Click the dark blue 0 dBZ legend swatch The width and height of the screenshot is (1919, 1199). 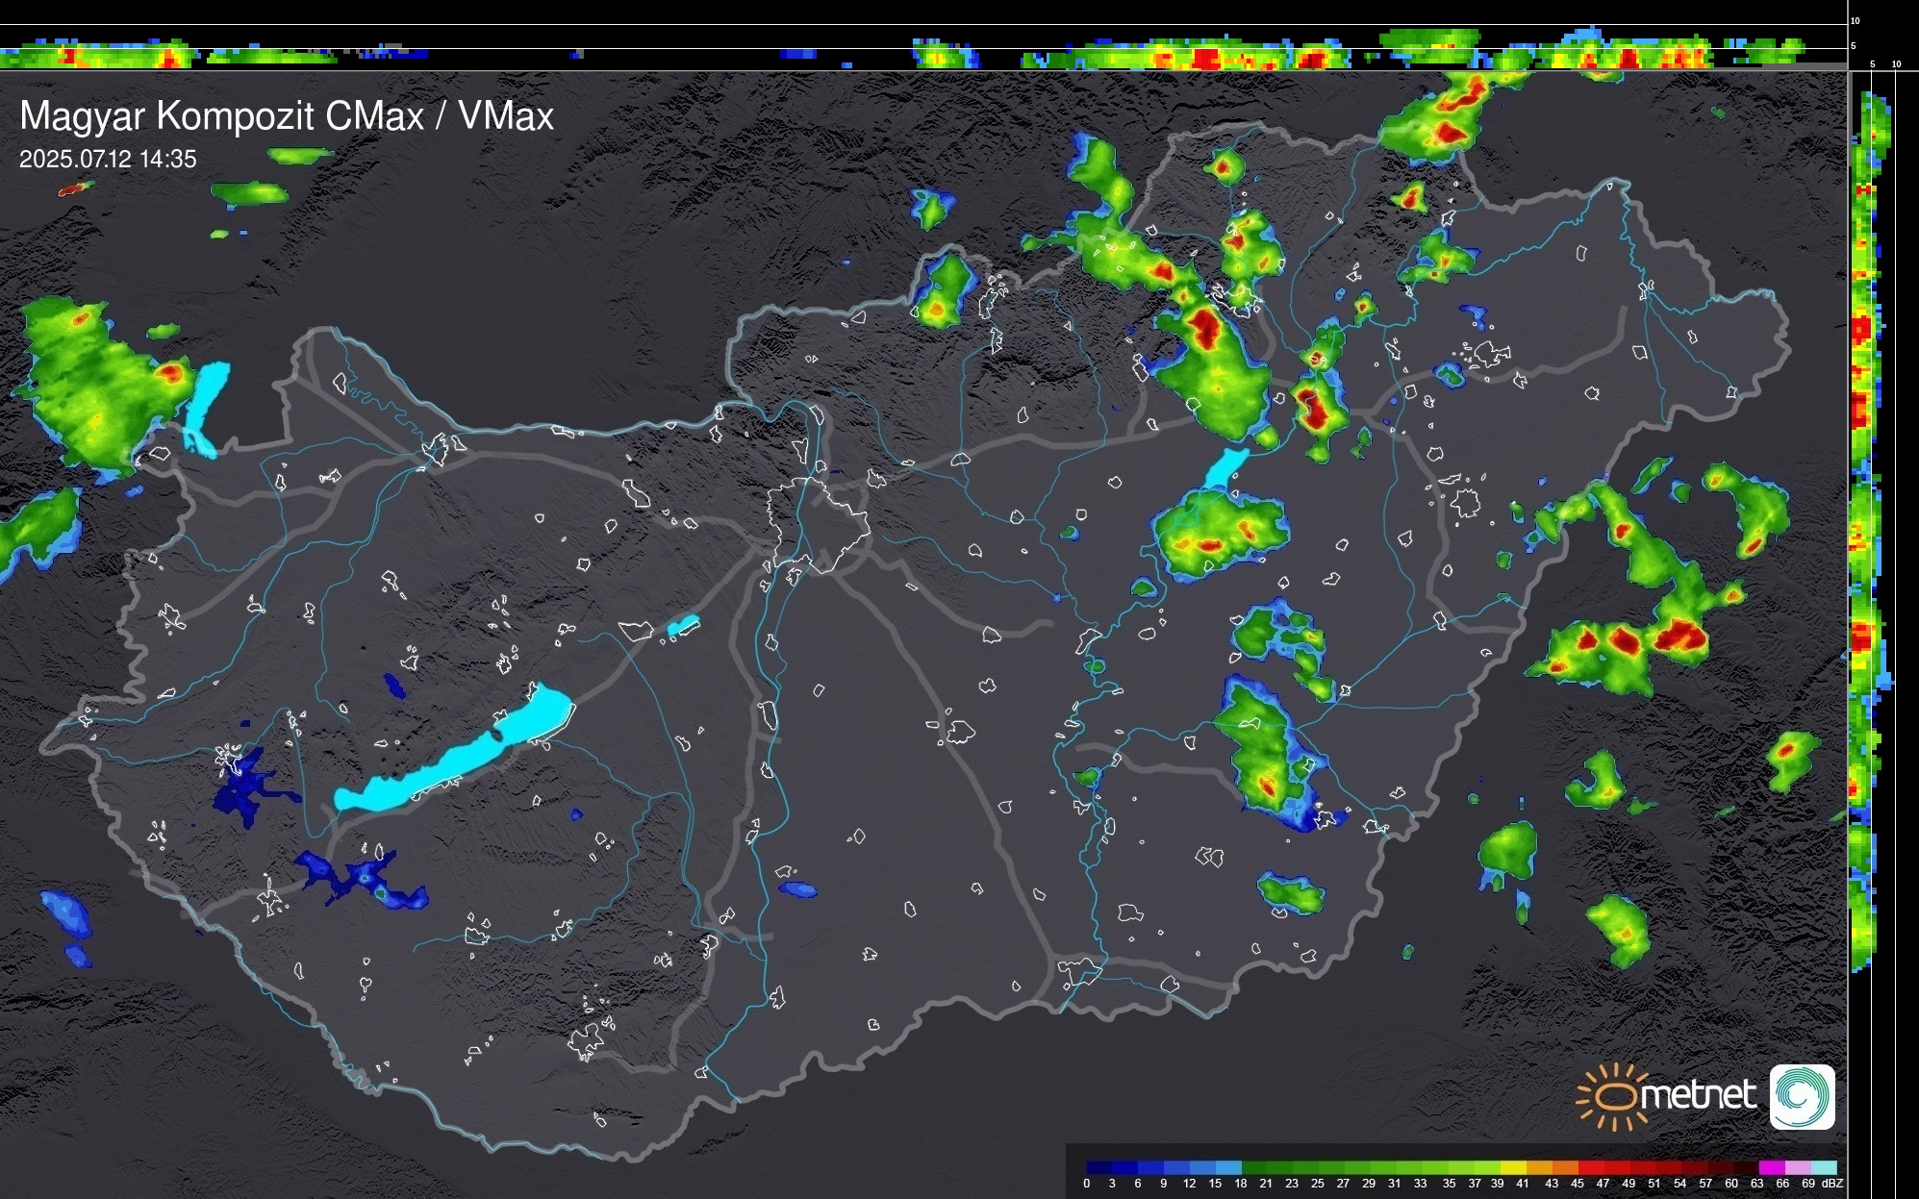[x=1099, y=1167]
